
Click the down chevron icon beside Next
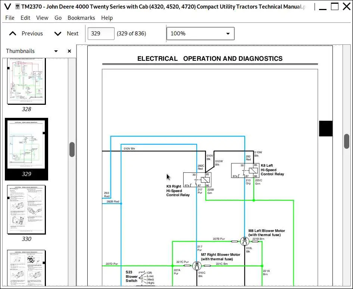[x=58, y=34]
